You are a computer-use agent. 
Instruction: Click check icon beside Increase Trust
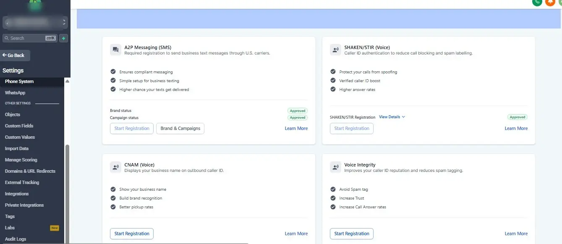tap(333, 198)
